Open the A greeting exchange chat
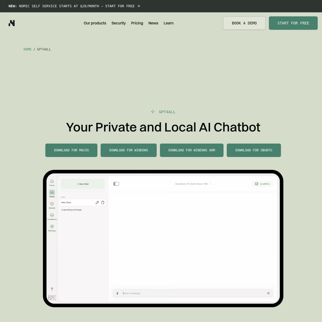Image resolution: width=322 pixels, height=322 pixels. click(72, 210)
